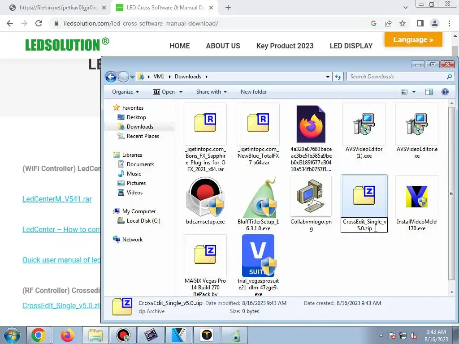
Task: Click the Explorer file list scrollbar
Action: pos(451,193)
